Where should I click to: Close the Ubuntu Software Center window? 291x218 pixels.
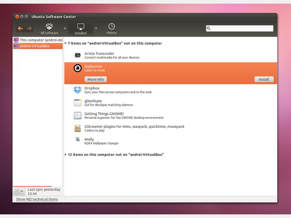17,16
